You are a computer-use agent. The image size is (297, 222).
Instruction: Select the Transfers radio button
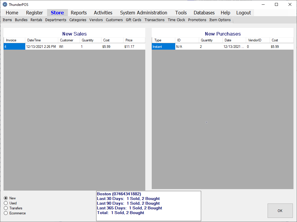6,208
